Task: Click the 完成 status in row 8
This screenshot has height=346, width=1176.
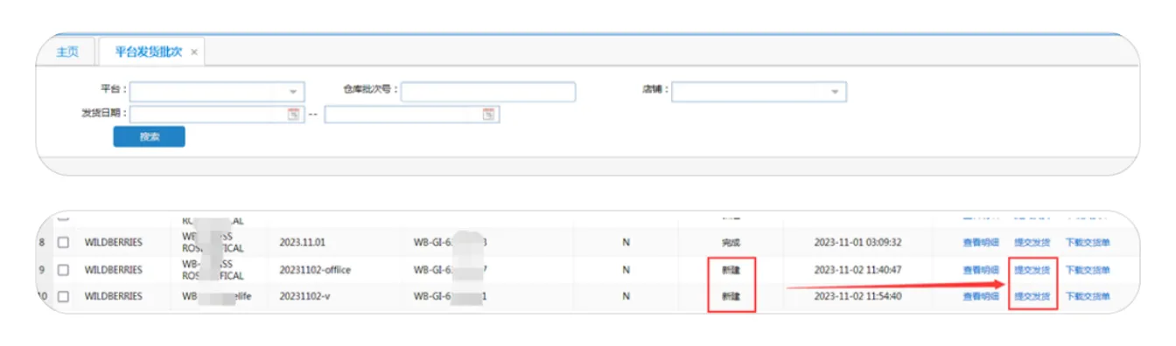Action: coord(731,243)
